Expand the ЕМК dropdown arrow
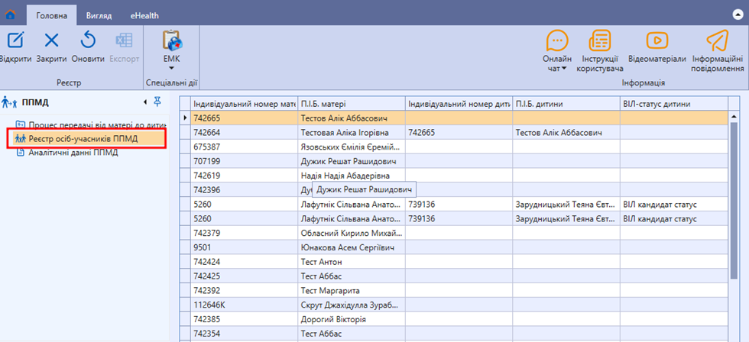 click(x=171, y=69)
